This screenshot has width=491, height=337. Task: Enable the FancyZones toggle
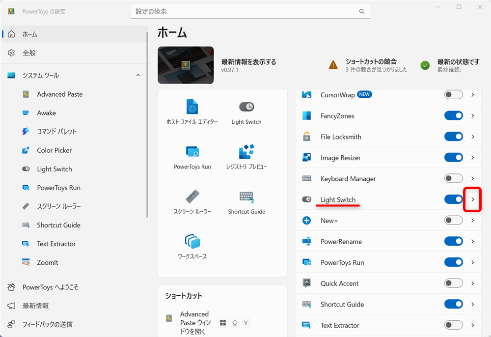coord(453,115)
